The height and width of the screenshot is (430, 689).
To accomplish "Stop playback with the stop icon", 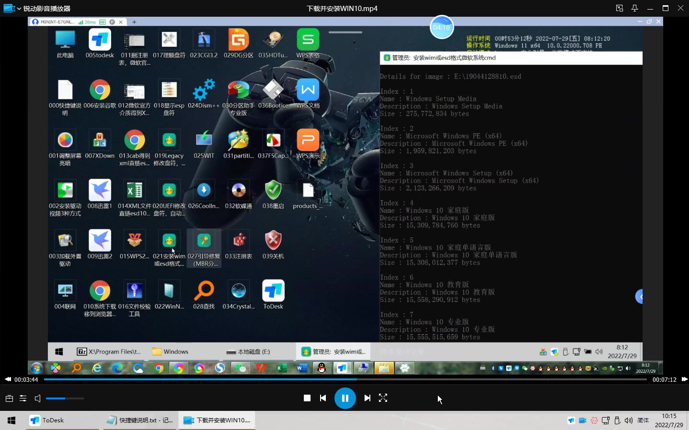I will click(x=307, y=398).
